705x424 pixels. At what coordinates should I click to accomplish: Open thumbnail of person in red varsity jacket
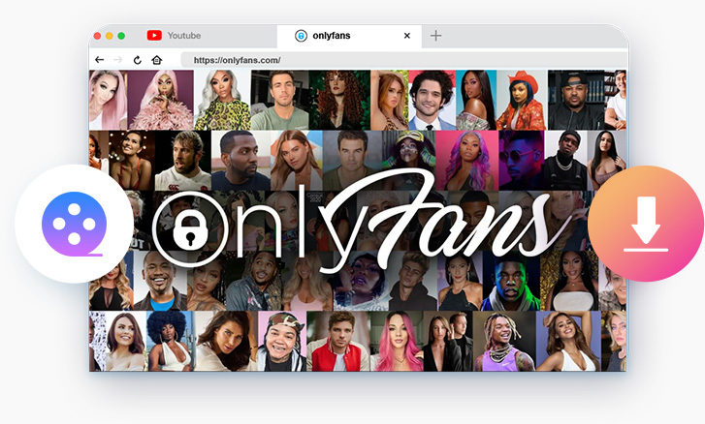pos(338,341)
